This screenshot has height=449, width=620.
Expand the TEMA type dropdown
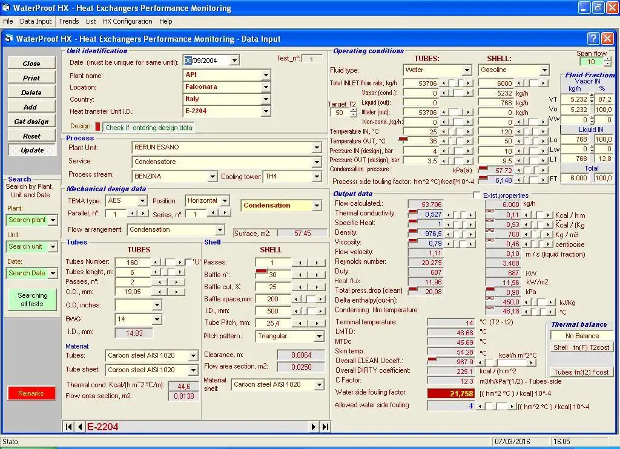click(143, 201)
